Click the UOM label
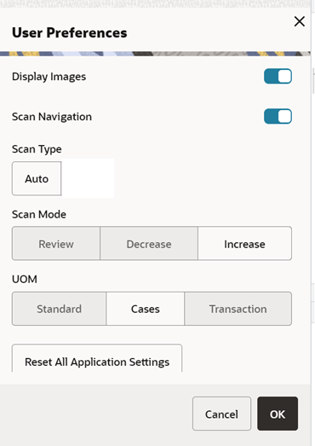The height and width of the screenshot is (446, 315). click(x=25, y=280)
